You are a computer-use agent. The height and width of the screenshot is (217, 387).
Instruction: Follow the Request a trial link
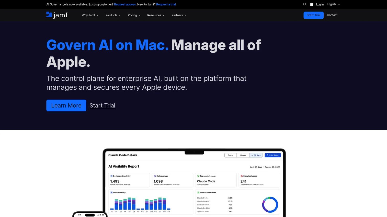pyautogui.click(x=166, y=4)
